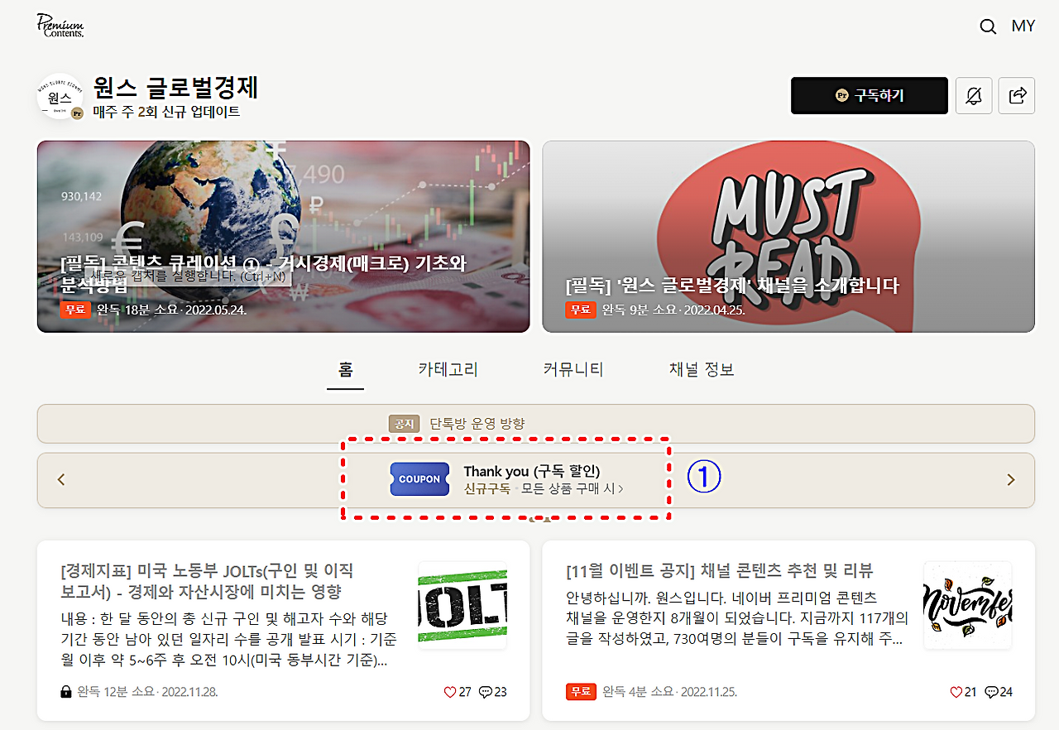Viewport: 1059px width, 730px height.
Task: Click the heart icon on the JOLTs post
Action: (x=450, y=692)
